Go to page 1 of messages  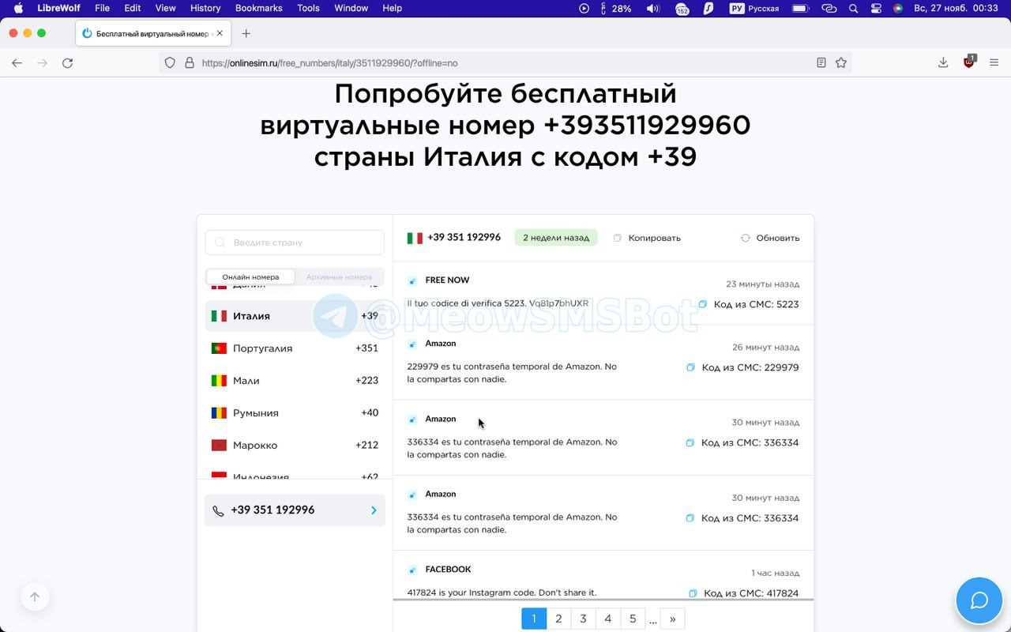534,619
